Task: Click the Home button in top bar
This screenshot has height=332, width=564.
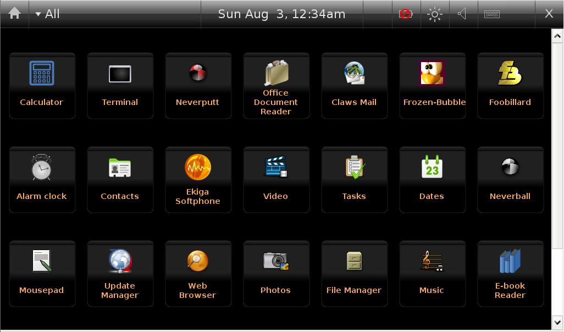Action: coord(15,14)
